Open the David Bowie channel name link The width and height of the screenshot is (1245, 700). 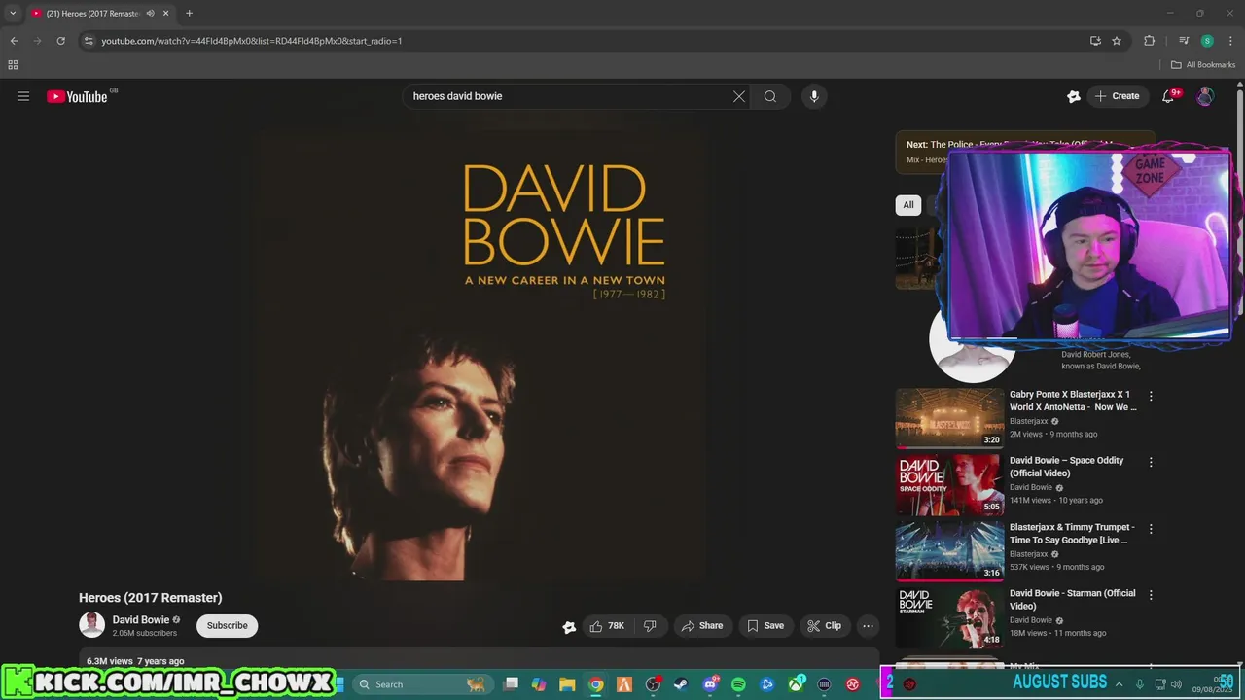pos(141,620)
